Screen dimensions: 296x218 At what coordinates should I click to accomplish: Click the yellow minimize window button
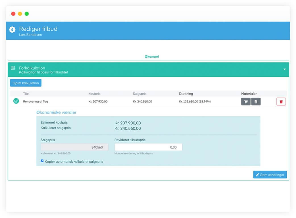click(20, 14)
